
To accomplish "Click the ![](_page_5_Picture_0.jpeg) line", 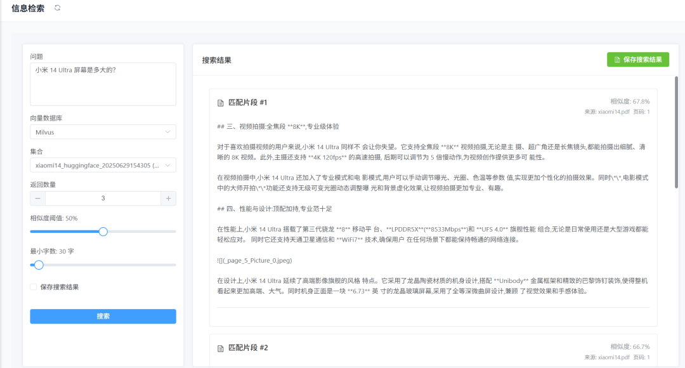I will [x=254, y=261].
